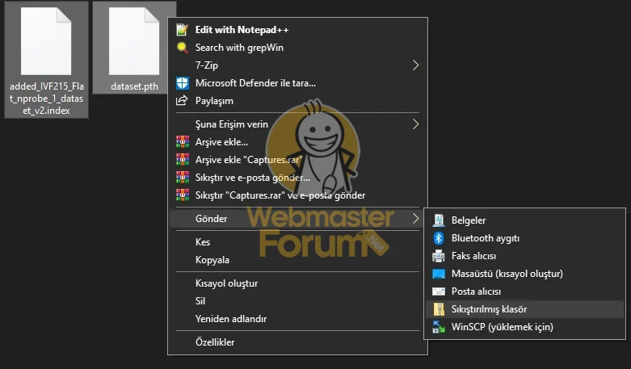Image resolution: width=631 pixels, height=369 pixels.
Task: Expand the Şuna Erişim verin submenu arrow
Action: pyautogui.click(x=416, y=124)
